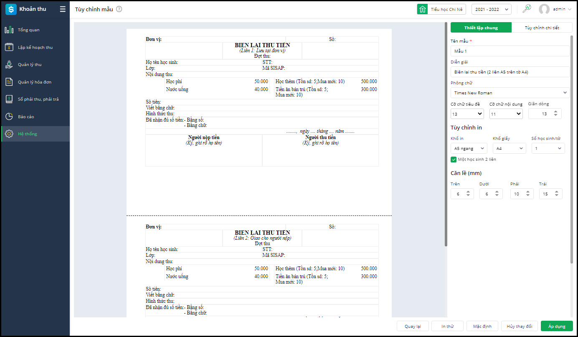Click the green key icon in the header
The image size is (578, 337).
(527, 9)
